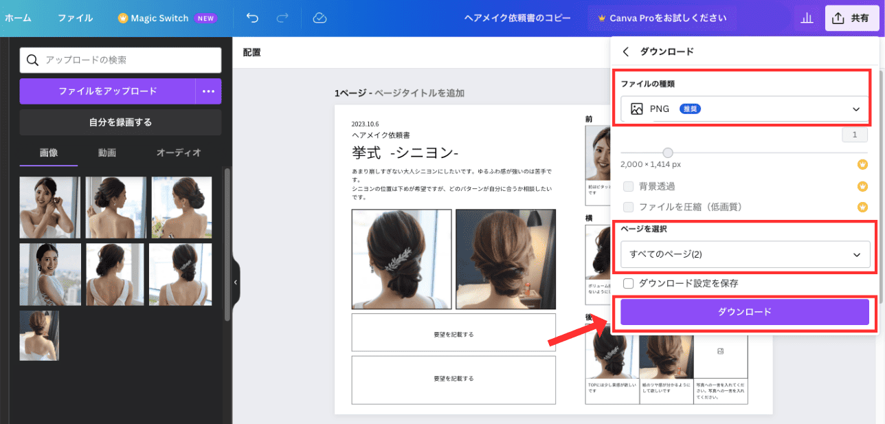
Task: Open the ファイル menu
Action: pyautogui.click(x=75, y=19)
